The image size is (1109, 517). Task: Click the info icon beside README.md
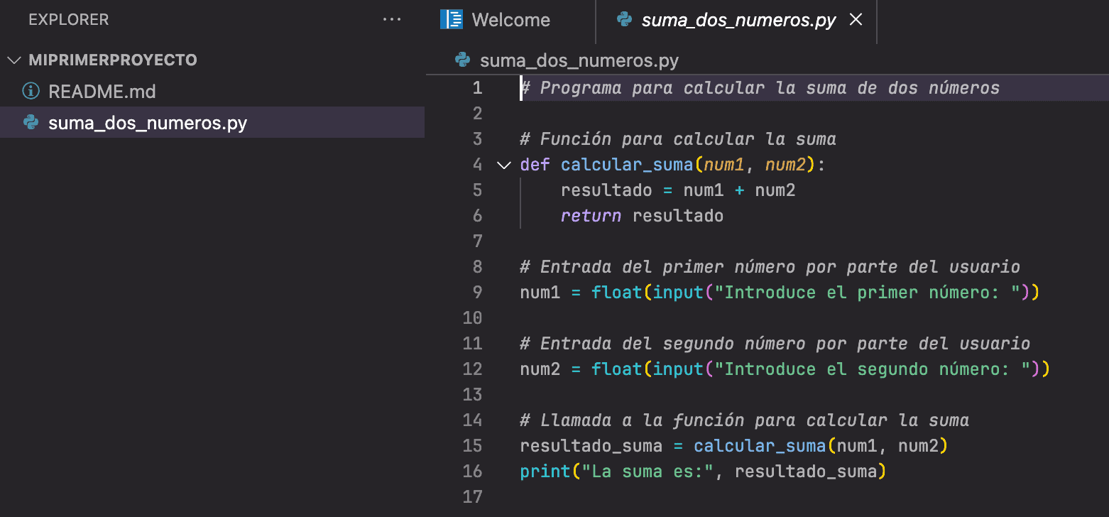30,91
